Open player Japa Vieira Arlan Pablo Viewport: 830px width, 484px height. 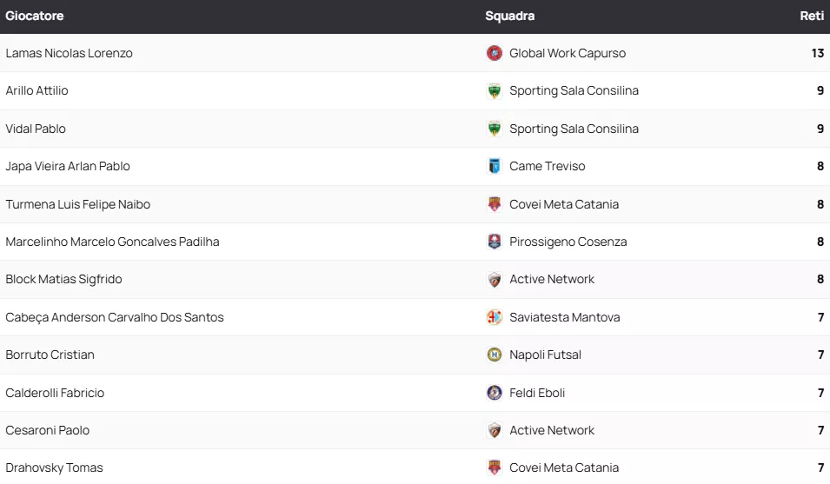pyautogui.click(x=68, y=166)
